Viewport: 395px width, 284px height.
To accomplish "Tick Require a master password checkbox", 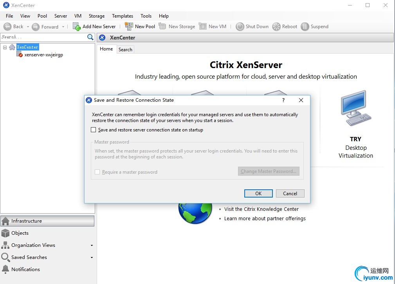I will (x=97, y=172).
